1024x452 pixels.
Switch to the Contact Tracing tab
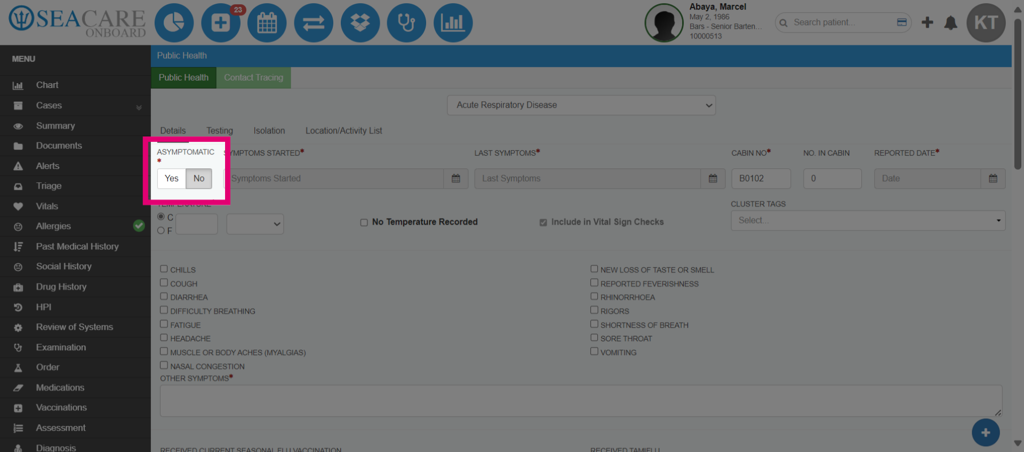253,78
